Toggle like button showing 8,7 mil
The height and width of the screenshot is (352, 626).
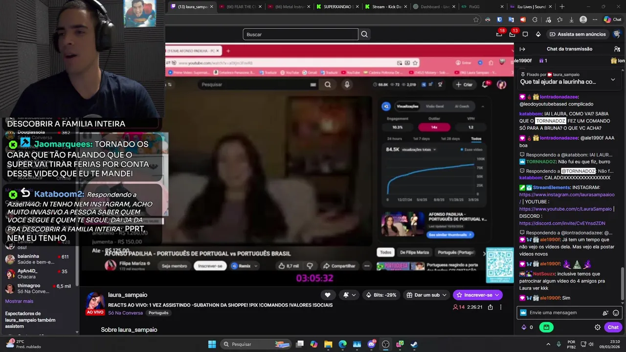pyautogui.click(x=289, y=266)
